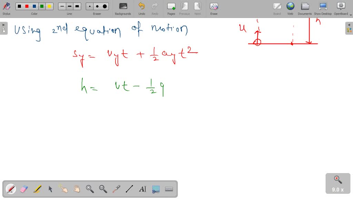Image resolution: width=353 pixels, height=199 pixels.
Task: Expand the left side page panel
Action: pos(3,28)
